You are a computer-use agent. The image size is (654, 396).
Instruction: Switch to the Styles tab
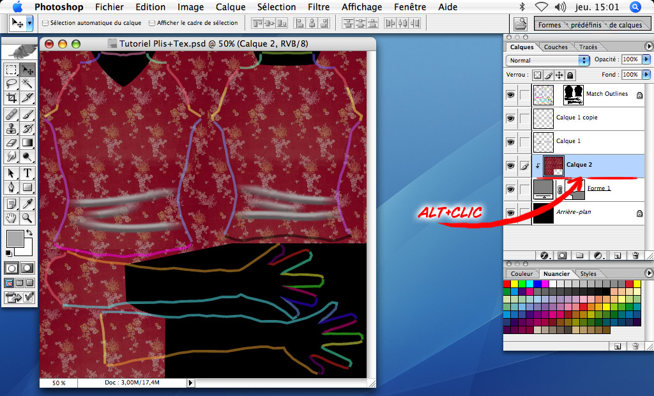pos(588,274)
